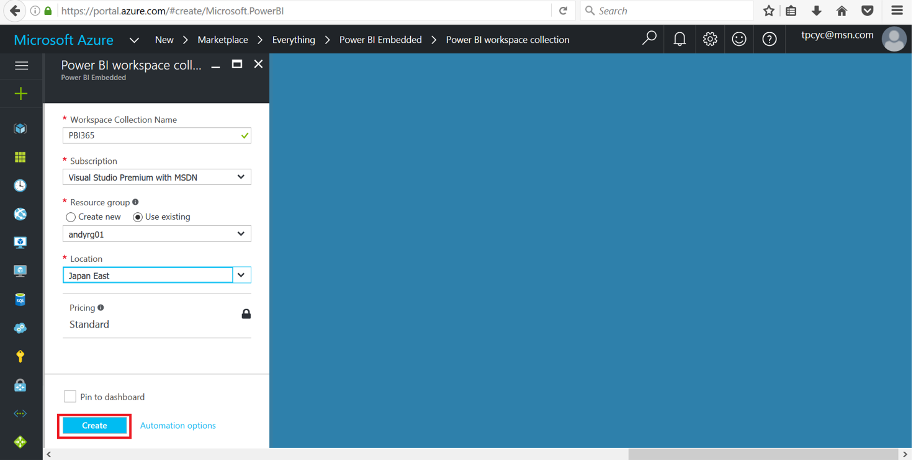916x466 pixels.
Task: Open Resource groups cube icon in sidebar
Action: click(x=20, y=128)
